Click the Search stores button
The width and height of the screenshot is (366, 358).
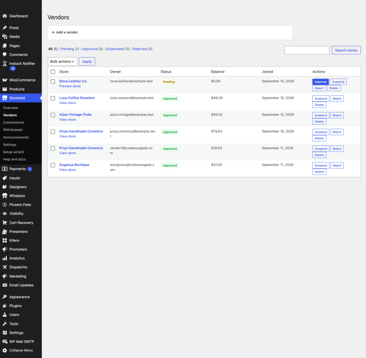click(346, 50)
